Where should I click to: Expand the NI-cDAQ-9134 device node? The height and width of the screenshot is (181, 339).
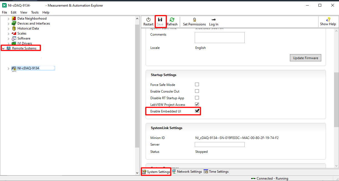pos(9,68)
